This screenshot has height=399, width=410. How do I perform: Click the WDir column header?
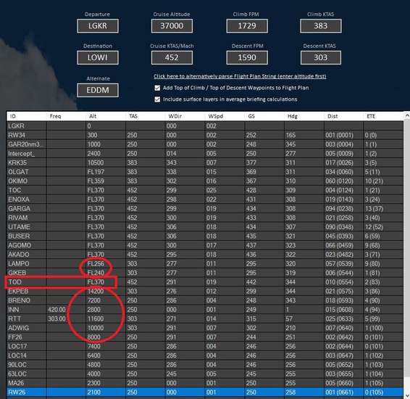(x=185, y=116)
